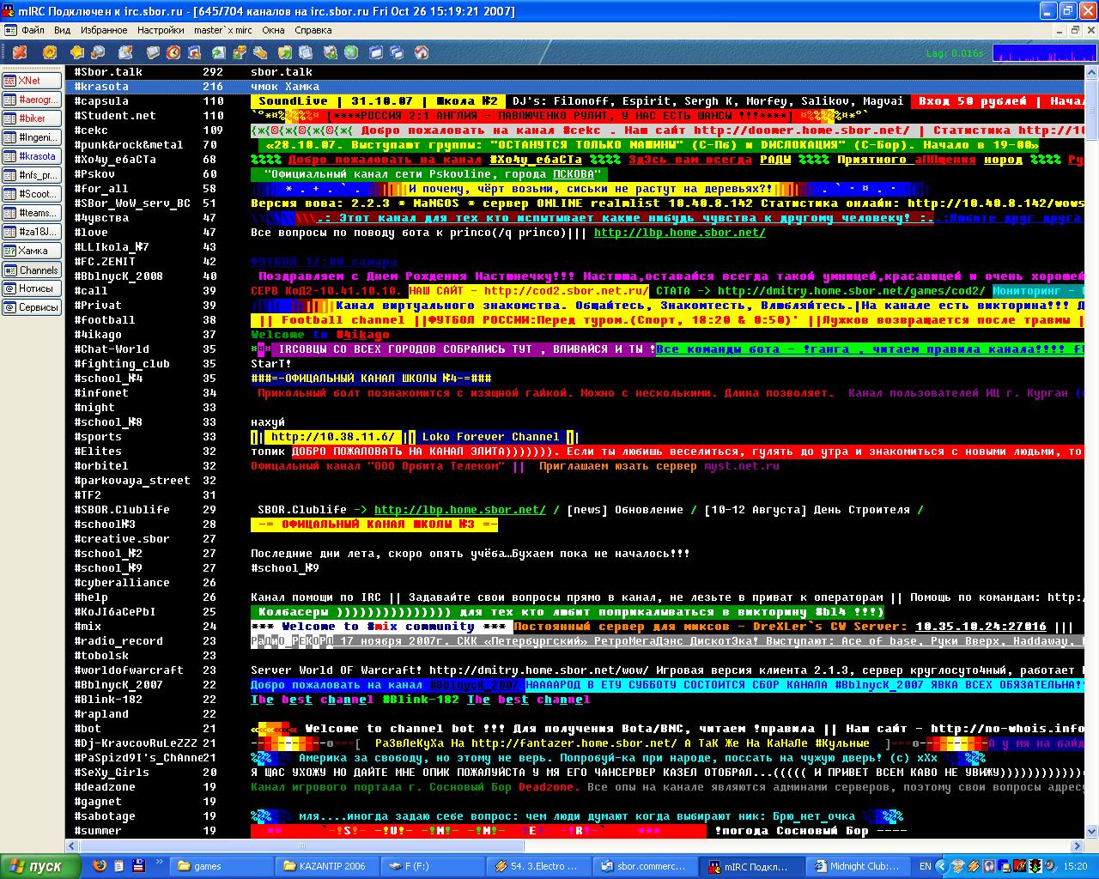This screenshot has width=1099, height=879.
Task: Click the red house toolbar icon
Action: [422, 52]
